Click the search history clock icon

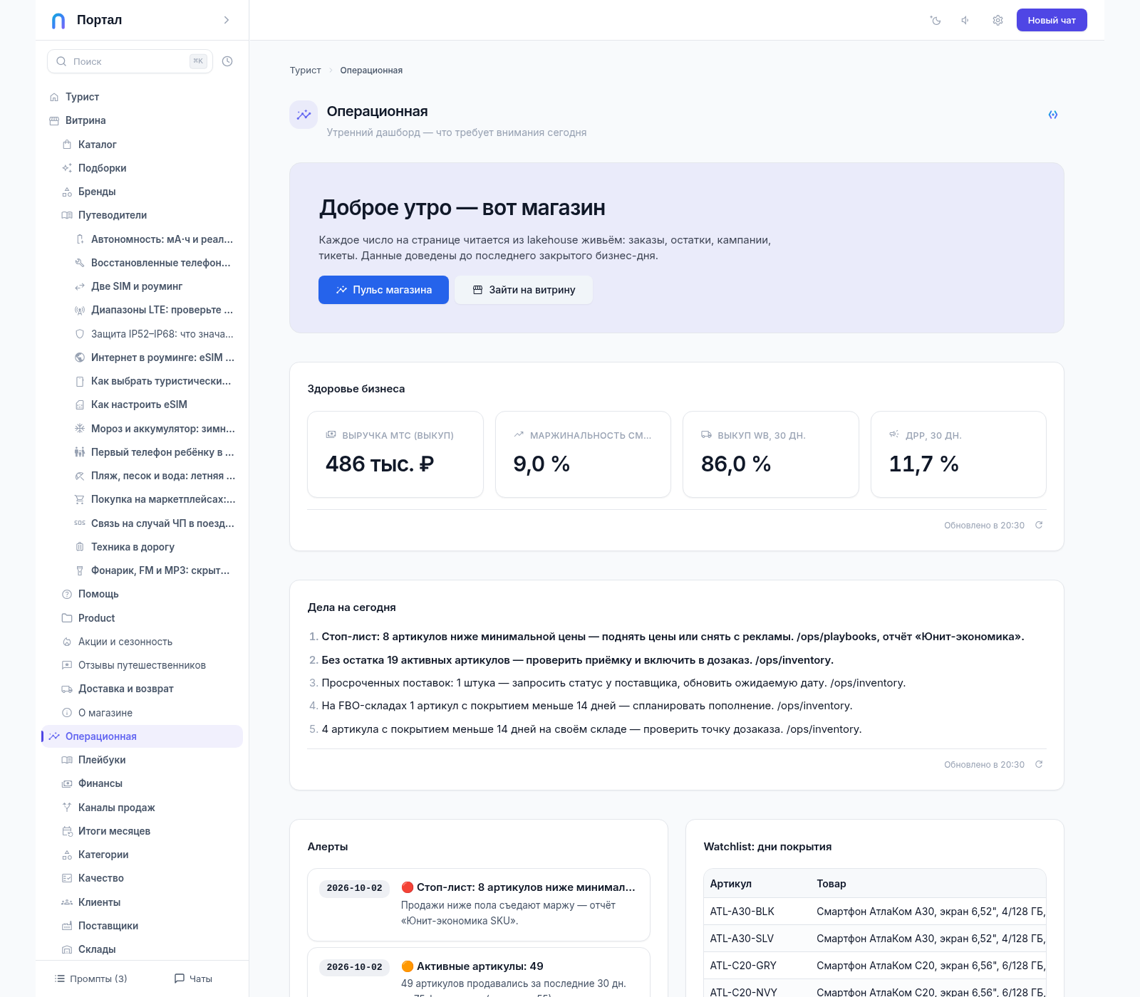pos(227,61)
